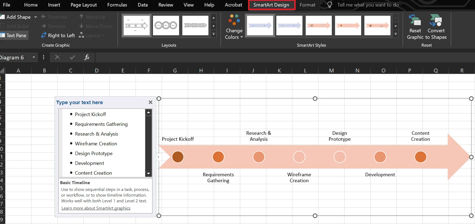Open the Change Colors palette

click(234, 27)
